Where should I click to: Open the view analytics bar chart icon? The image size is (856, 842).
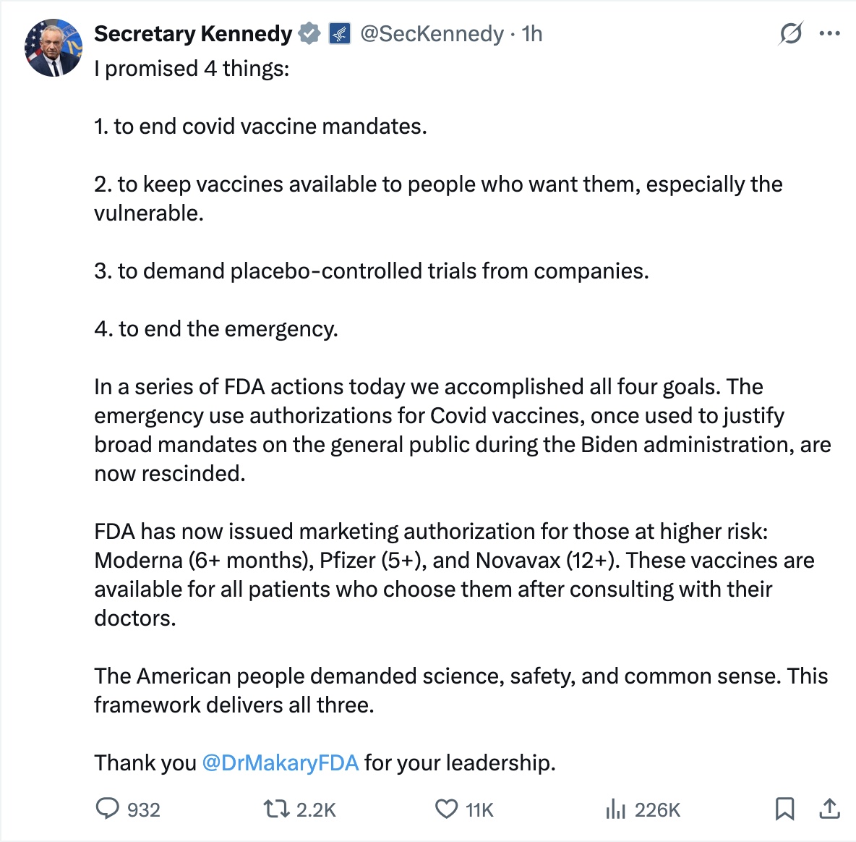click(x=615, y=809)
